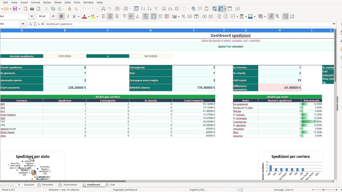The width and height of the screenshot is (342, 192).
Task: Click the Cut scissors icon
Action: coord(46,9)
